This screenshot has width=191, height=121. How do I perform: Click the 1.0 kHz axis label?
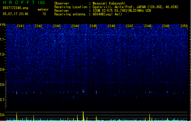(x=2, y=54)
